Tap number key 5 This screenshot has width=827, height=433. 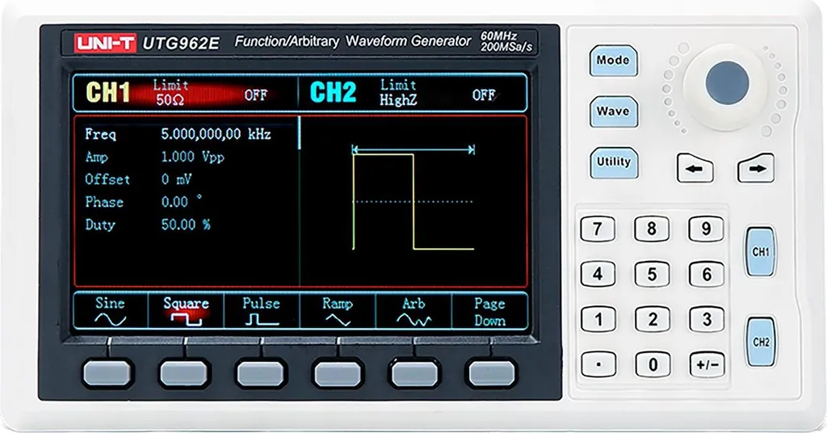pos(652,274)
